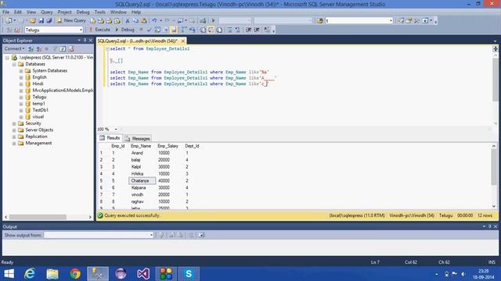Switch to the Messages tab

[x=138, y=138]
